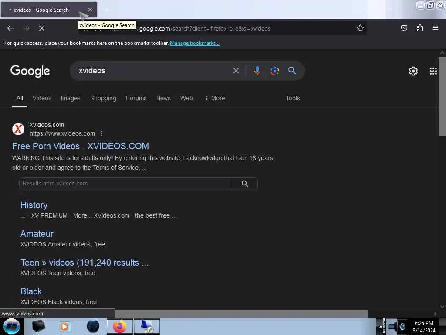The height and width of the screenshot is (335, 446).
Task: Open the Amateur sitelink
Action: tap(37, 234)
